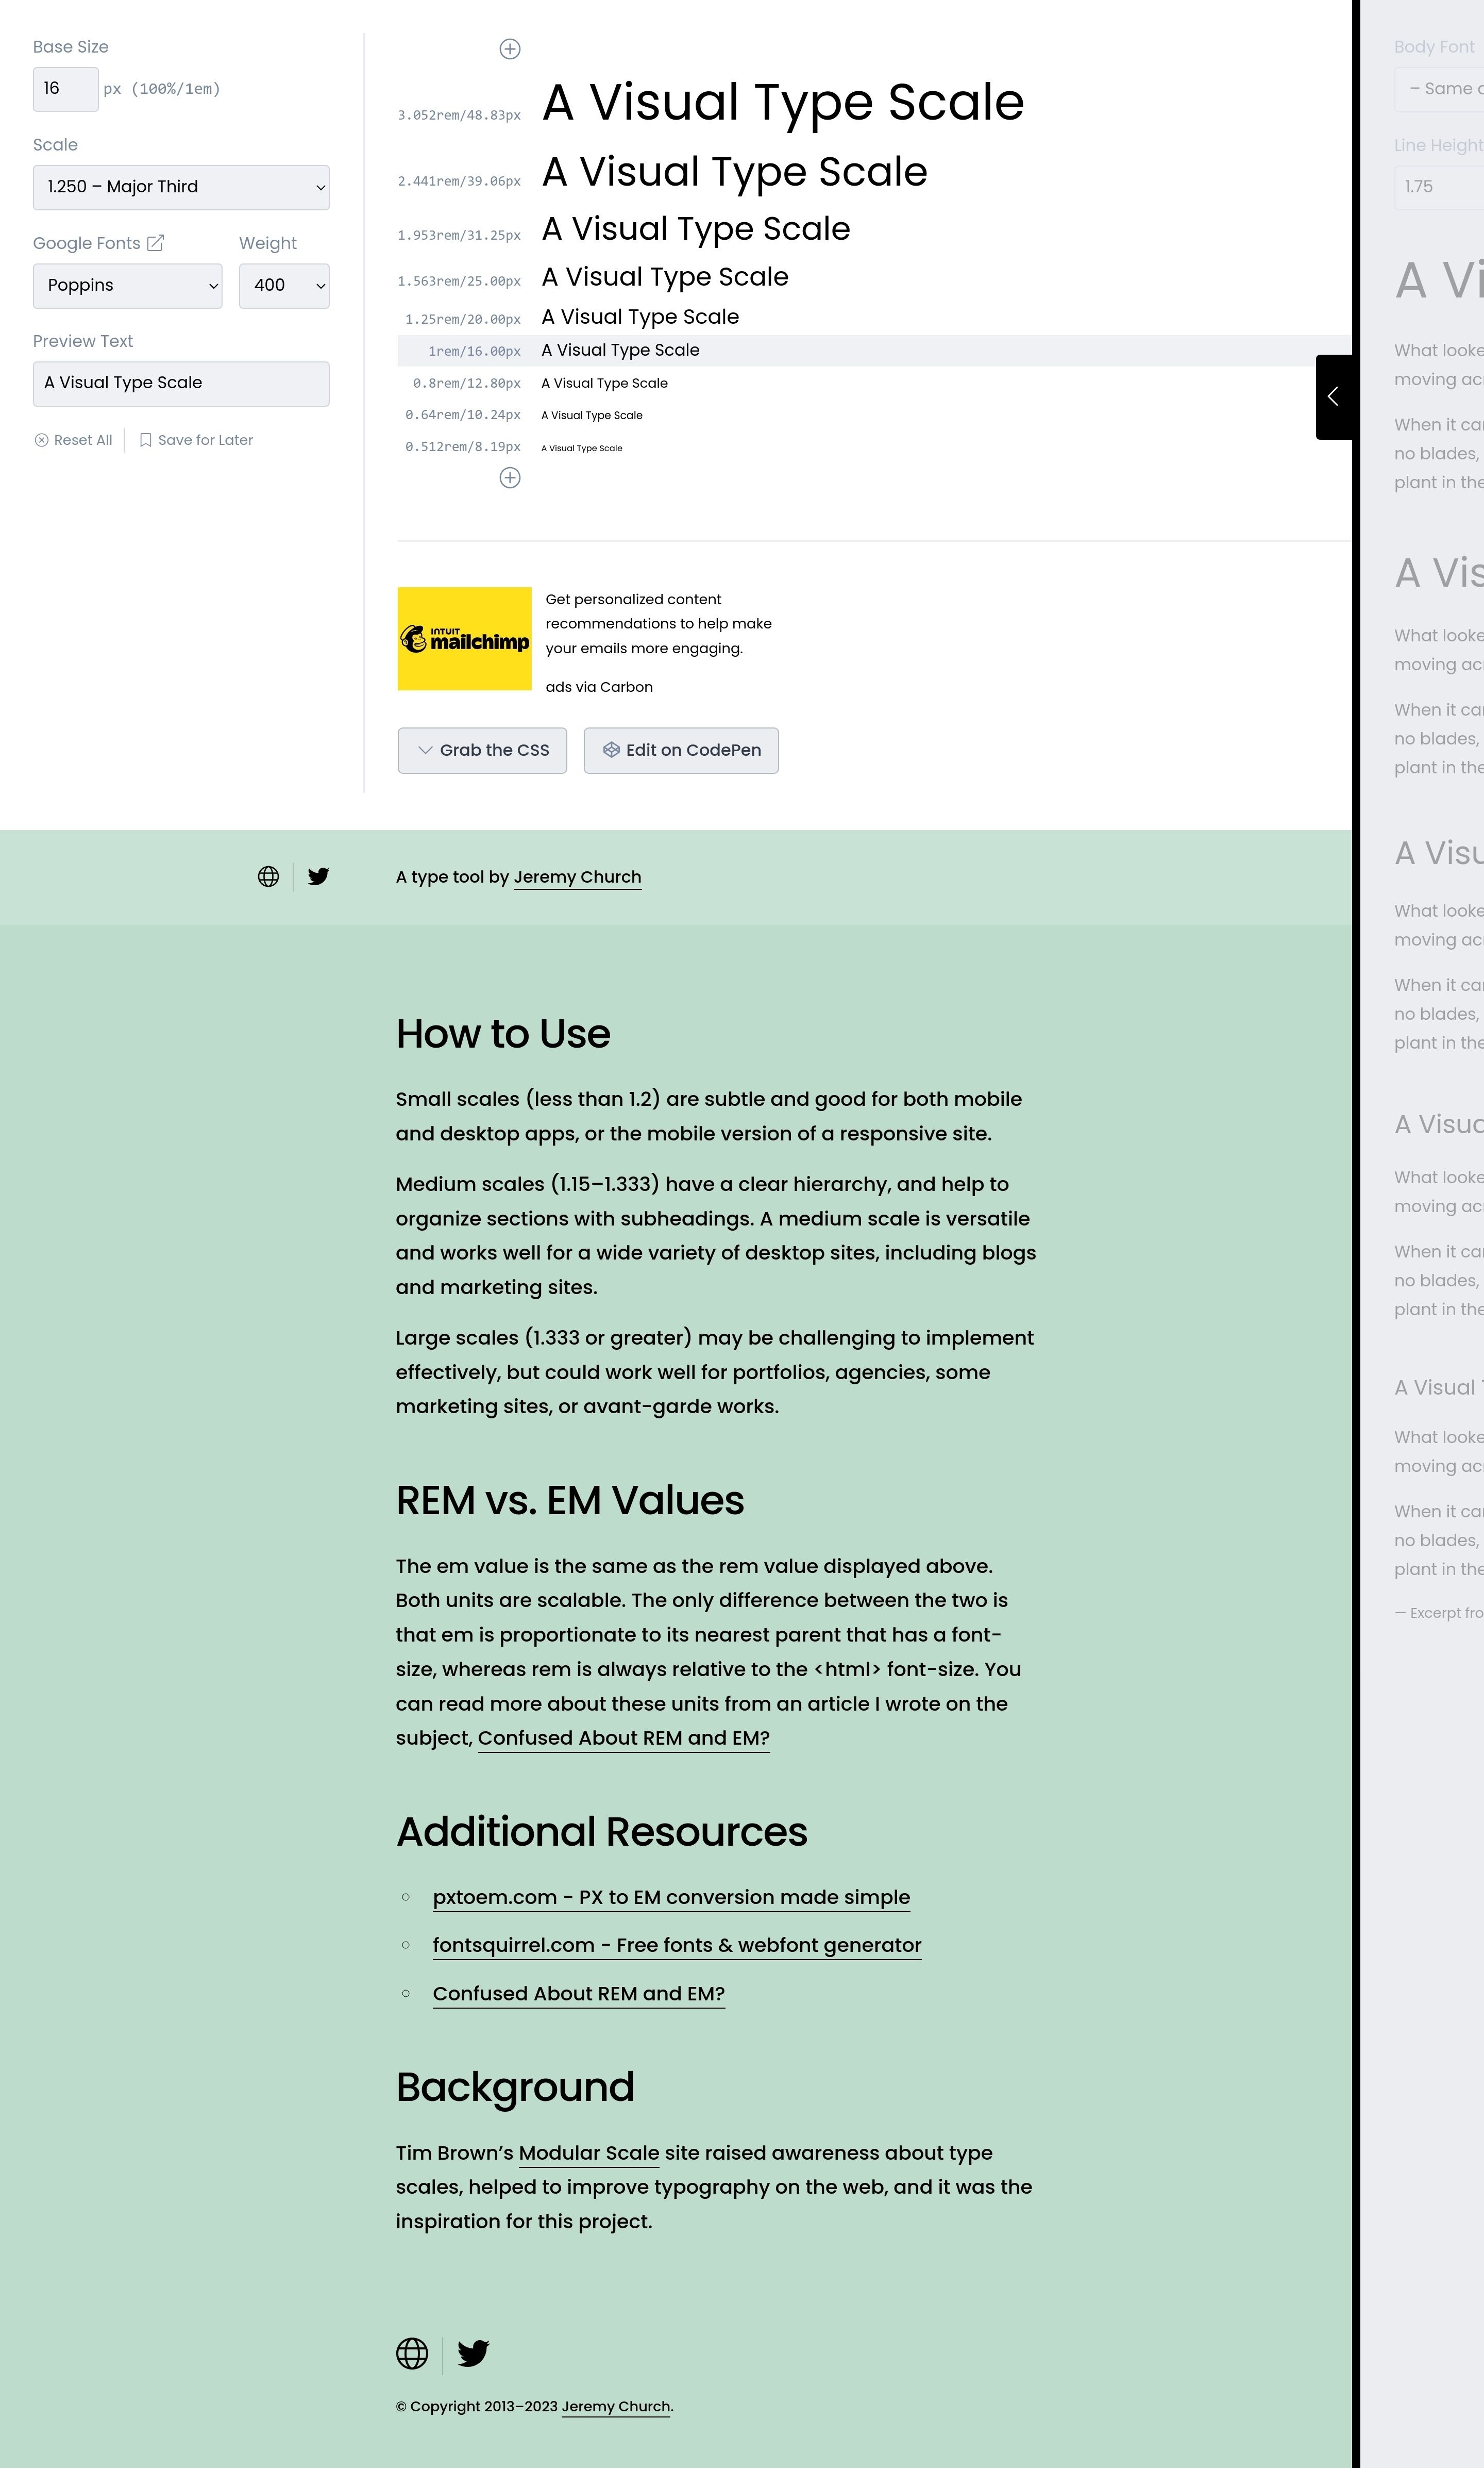The width and height of the screenshot is (1484, 2468).
Task: Open the Weight 400 dropdown
Action: [x=284, y=286]
